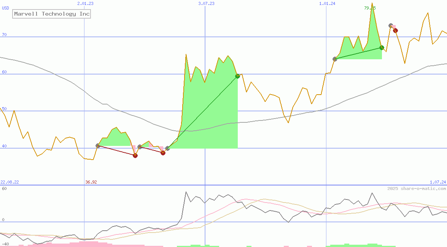Click the green exit marker near 67
The height and width of the screenshot is (247, 447).
[382, 47]
